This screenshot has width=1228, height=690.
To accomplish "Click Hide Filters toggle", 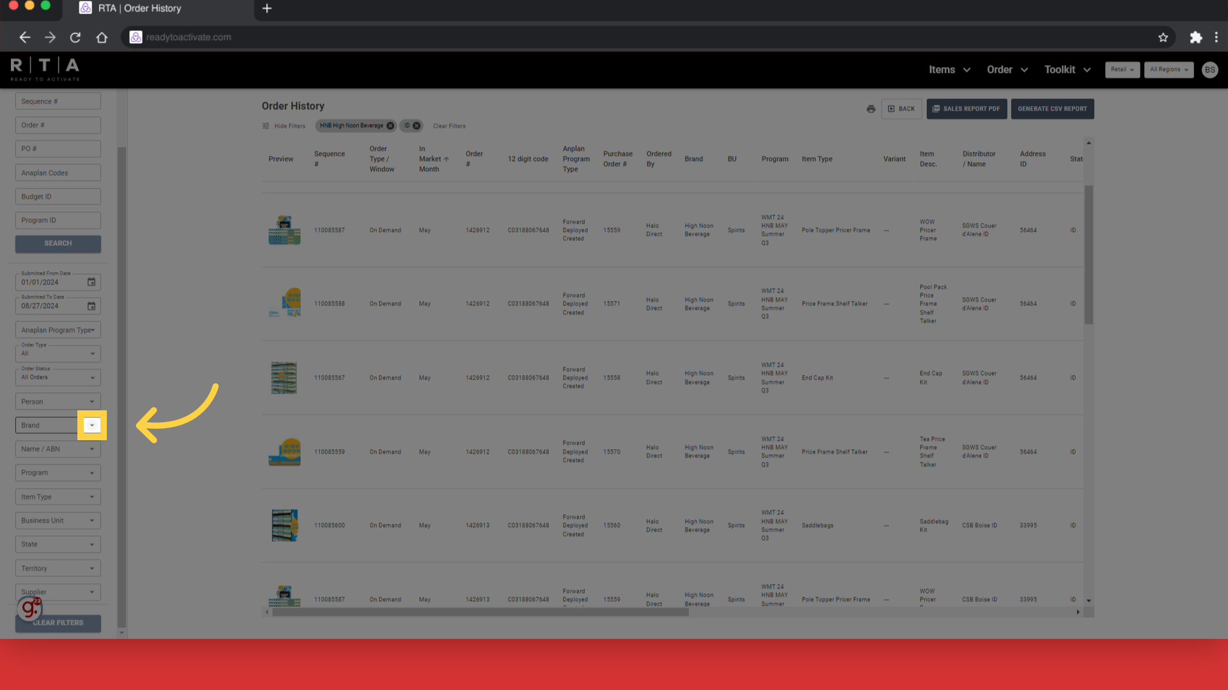I will [x=284, y=126].
